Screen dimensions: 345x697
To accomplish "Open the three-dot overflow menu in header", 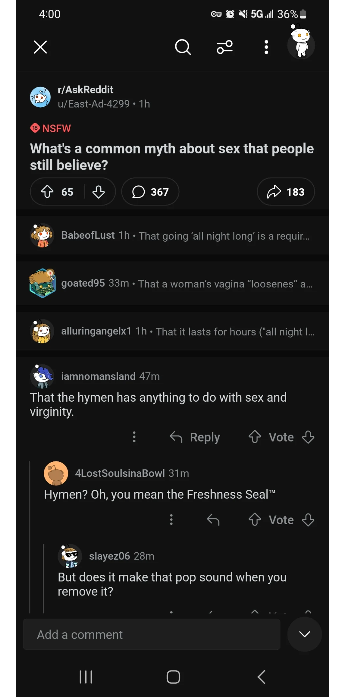I will pyautogui.click(x=266, y=47).
